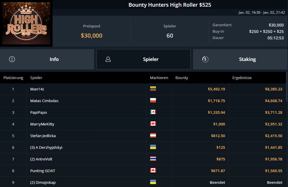Sort by the Platzierung column header

pos(13,78)
